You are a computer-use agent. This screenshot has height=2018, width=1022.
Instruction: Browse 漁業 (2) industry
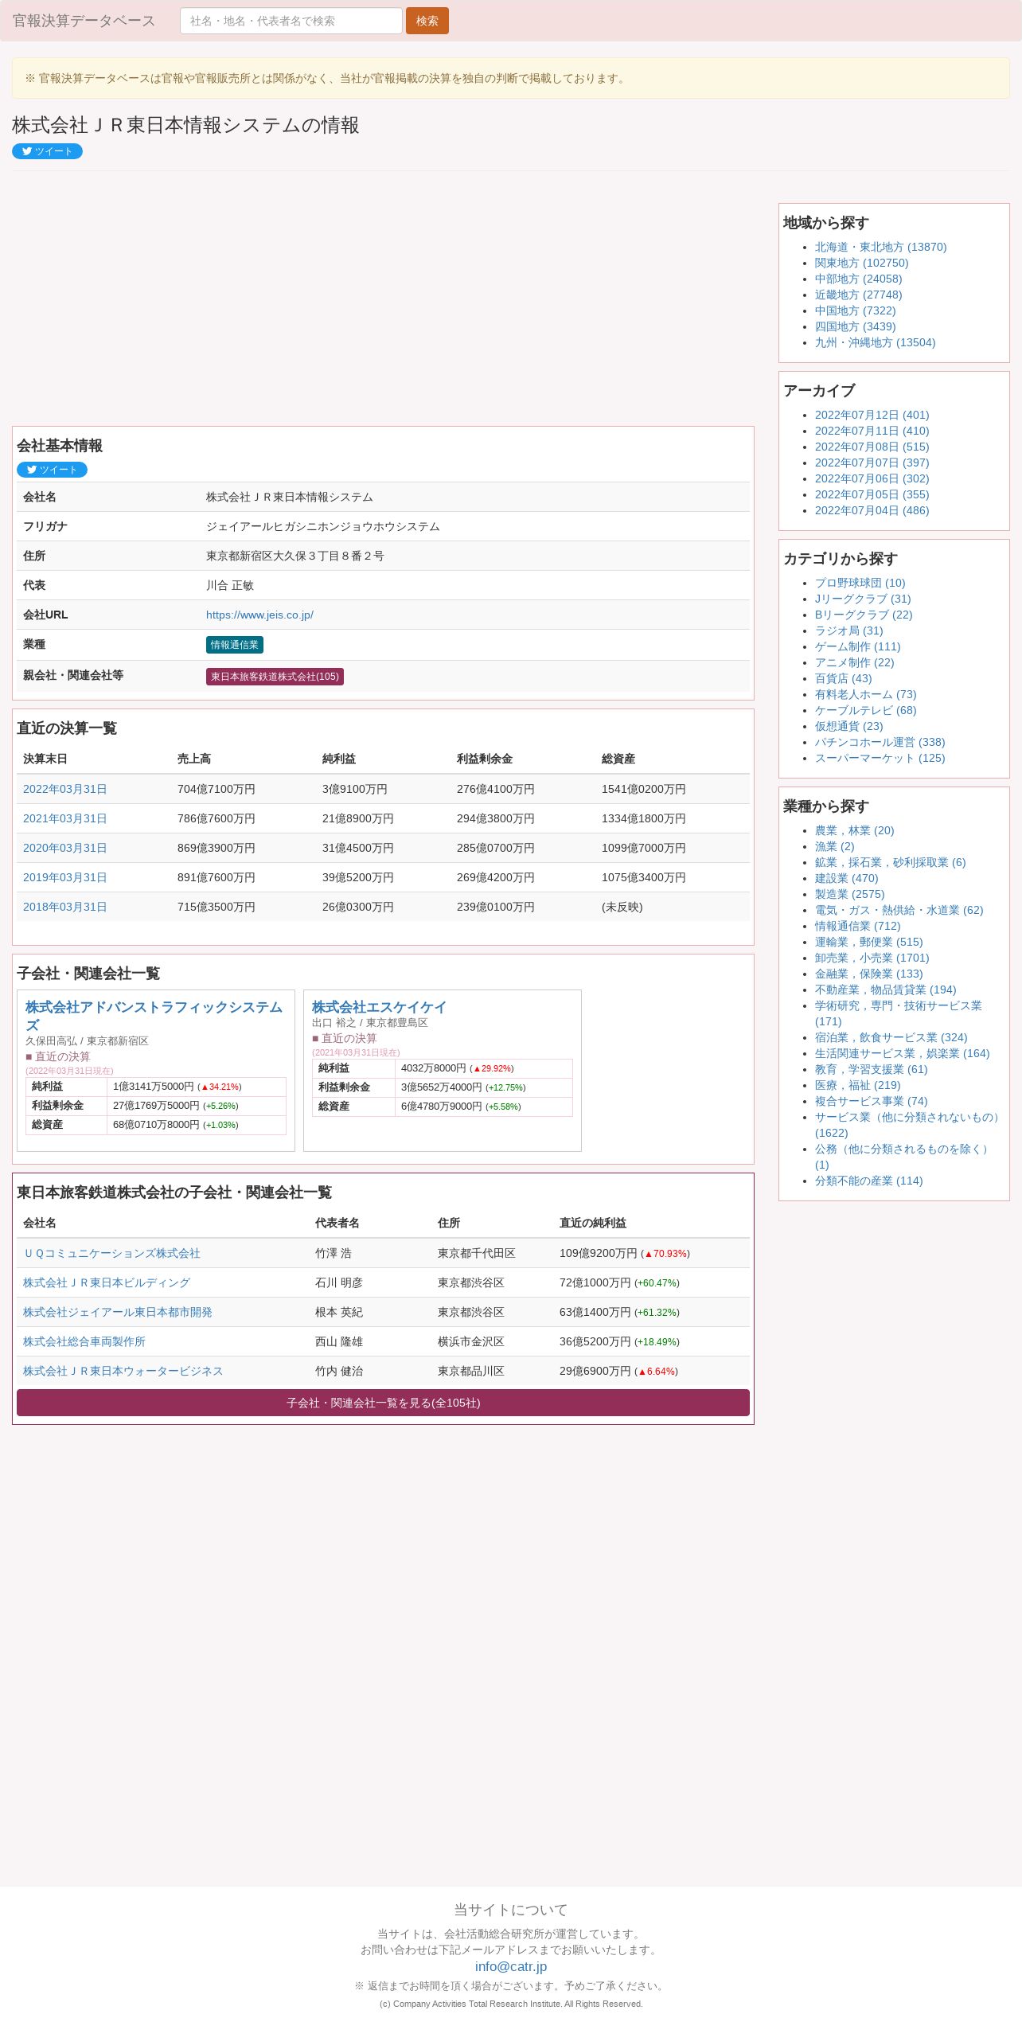(x=834, y=846)
